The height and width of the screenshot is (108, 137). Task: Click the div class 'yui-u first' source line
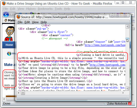tap(48, 32)
